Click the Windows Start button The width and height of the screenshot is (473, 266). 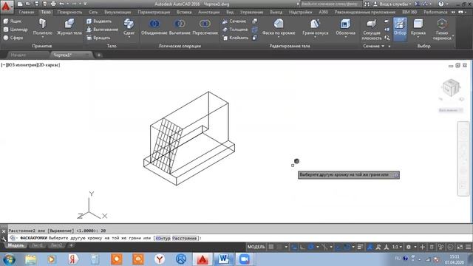tap(10, 259)
